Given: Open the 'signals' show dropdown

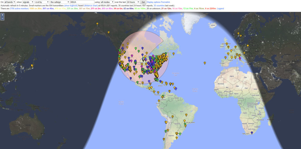Looking at the screenshot, I should point(28,2).
